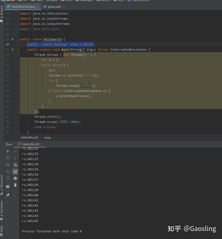Click the stop breadcrumb below the editor
The height and width of the screenshot is (239, 222).
[47, 137]
